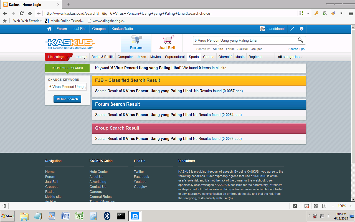355x222 pixels.
Task: Open the Facebook footer link
Action: [141, 177]
